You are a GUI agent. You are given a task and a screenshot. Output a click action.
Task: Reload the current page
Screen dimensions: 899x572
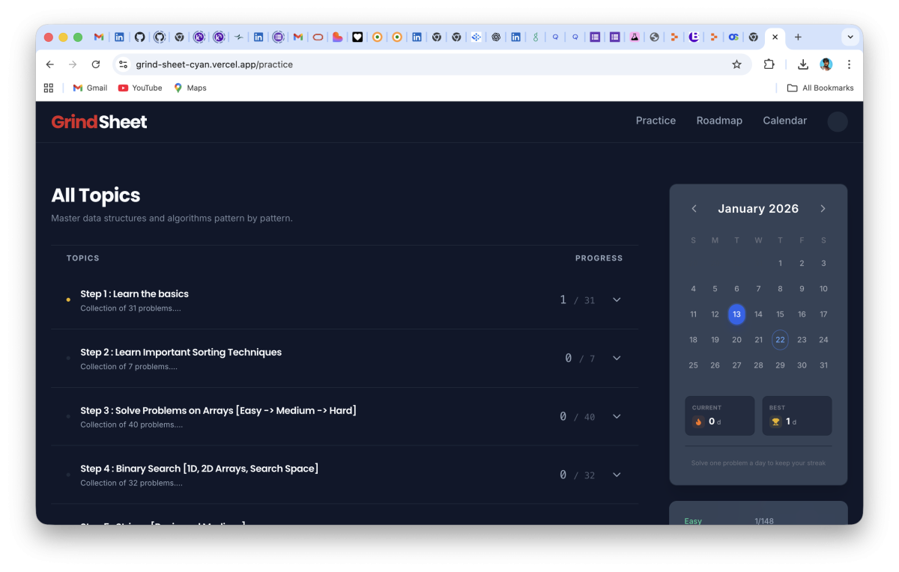click(x=96, y=64)
